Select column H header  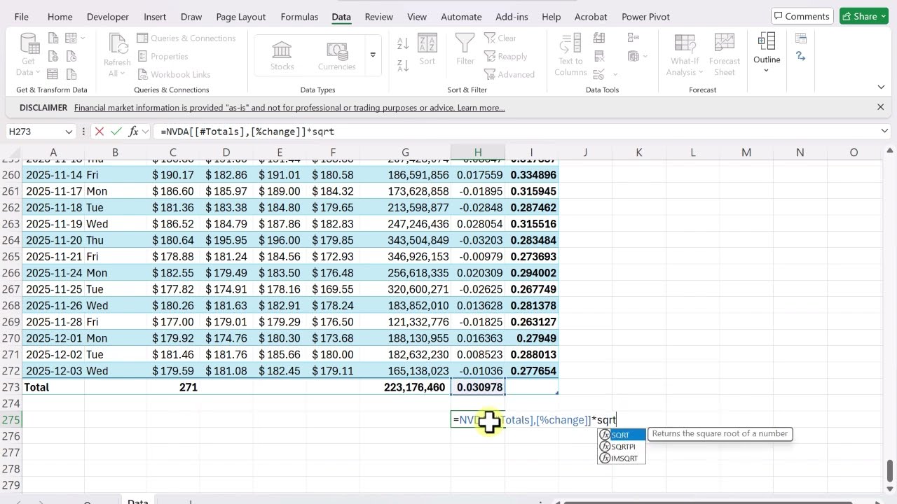pos(478,153)
